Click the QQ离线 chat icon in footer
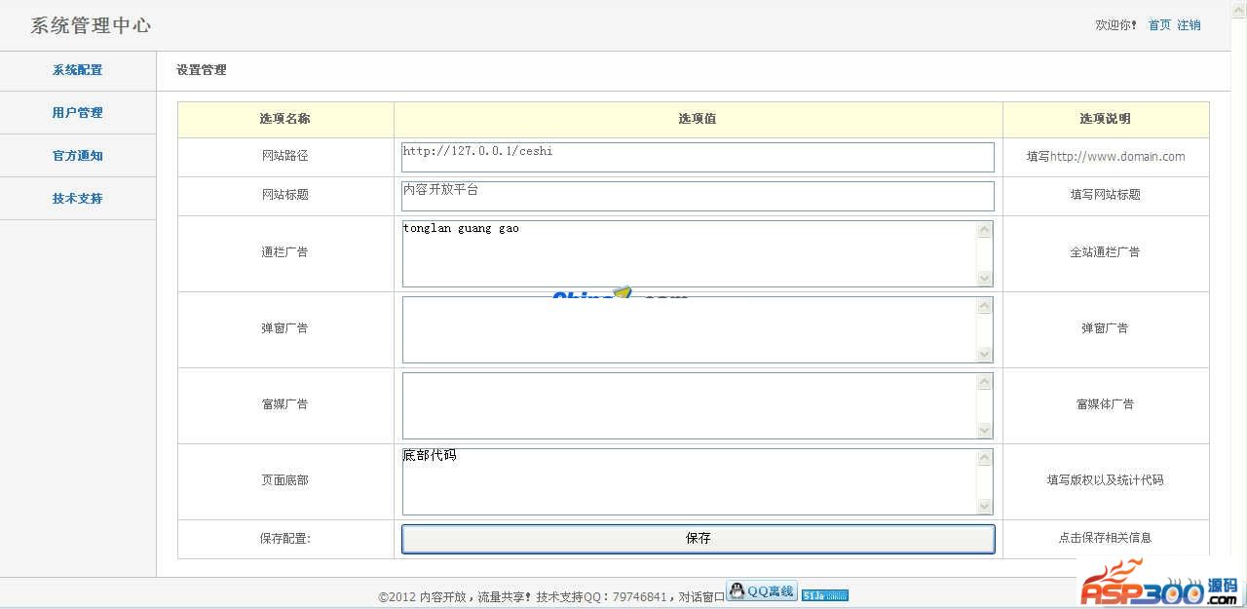Screen dimensions: 1247x609 (762, 590)
